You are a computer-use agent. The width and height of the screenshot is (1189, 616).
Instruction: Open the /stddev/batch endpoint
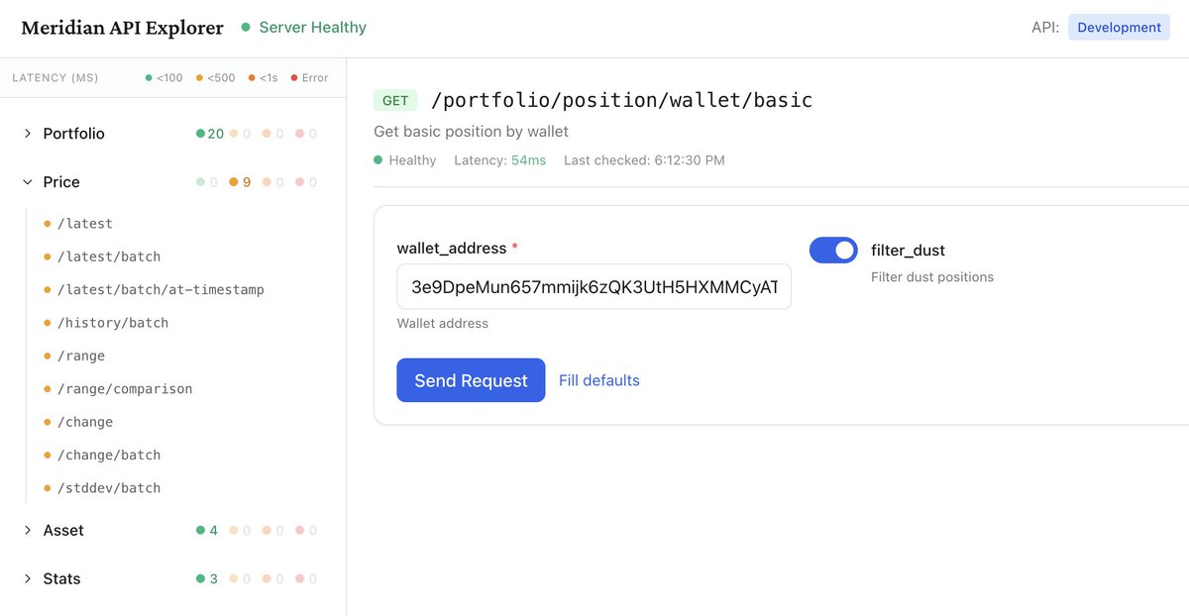(x=109, y=488)
